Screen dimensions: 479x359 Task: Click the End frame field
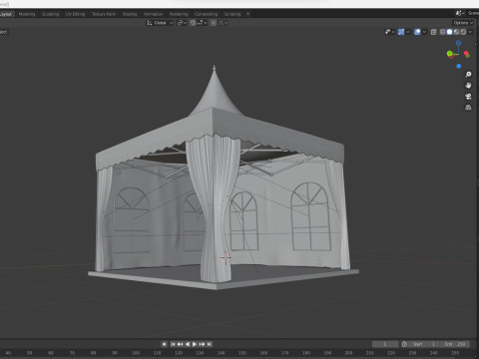tap(455, 344)
